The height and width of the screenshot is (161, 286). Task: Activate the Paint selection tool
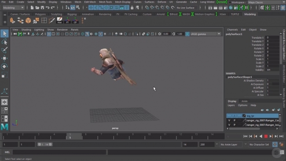[4, 50]
